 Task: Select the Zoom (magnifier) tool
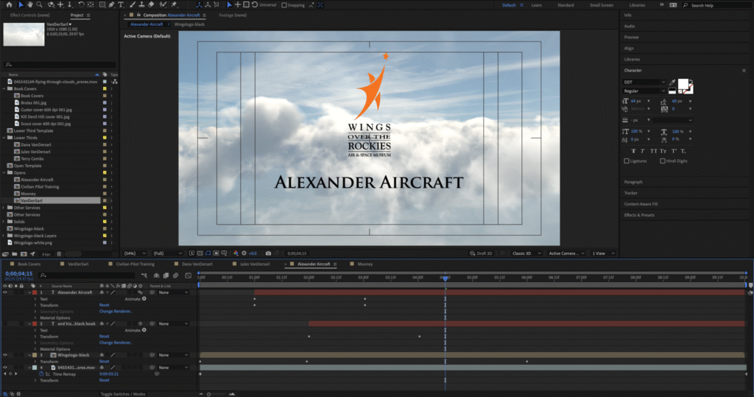[x=40, y=5]
